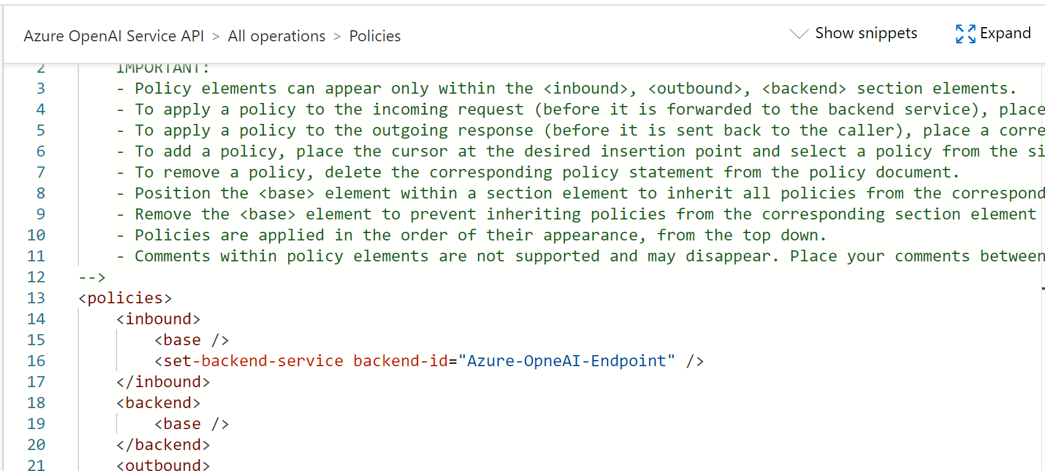Viewport: 1045px width, 471px height.
Task: Click the "Position the <base> element" comment line
Action: [580, 194]
